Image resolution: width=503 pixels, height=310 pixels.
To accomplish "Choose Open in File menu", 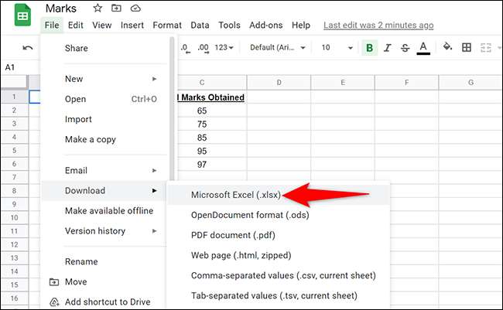I will [104, 99].
